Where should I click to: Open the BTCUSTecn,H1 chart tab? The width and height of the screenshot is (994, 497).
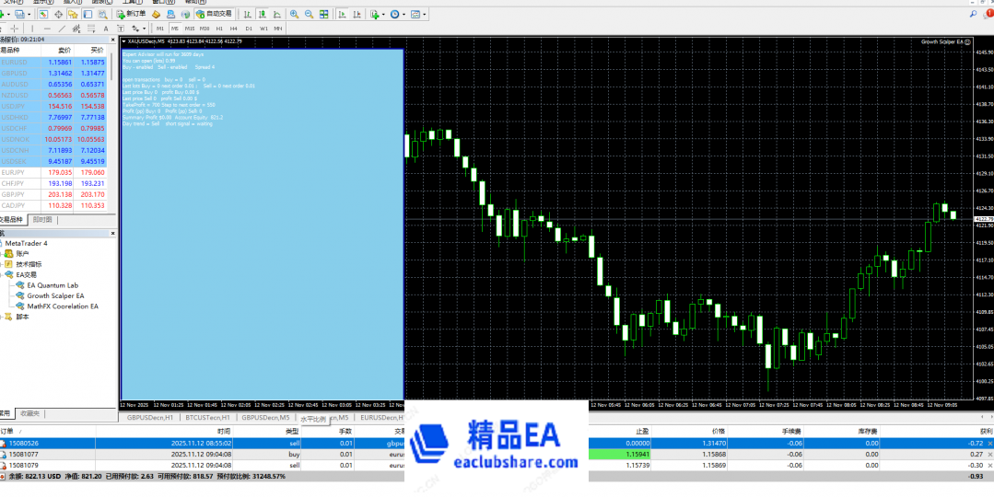[205, 418]
